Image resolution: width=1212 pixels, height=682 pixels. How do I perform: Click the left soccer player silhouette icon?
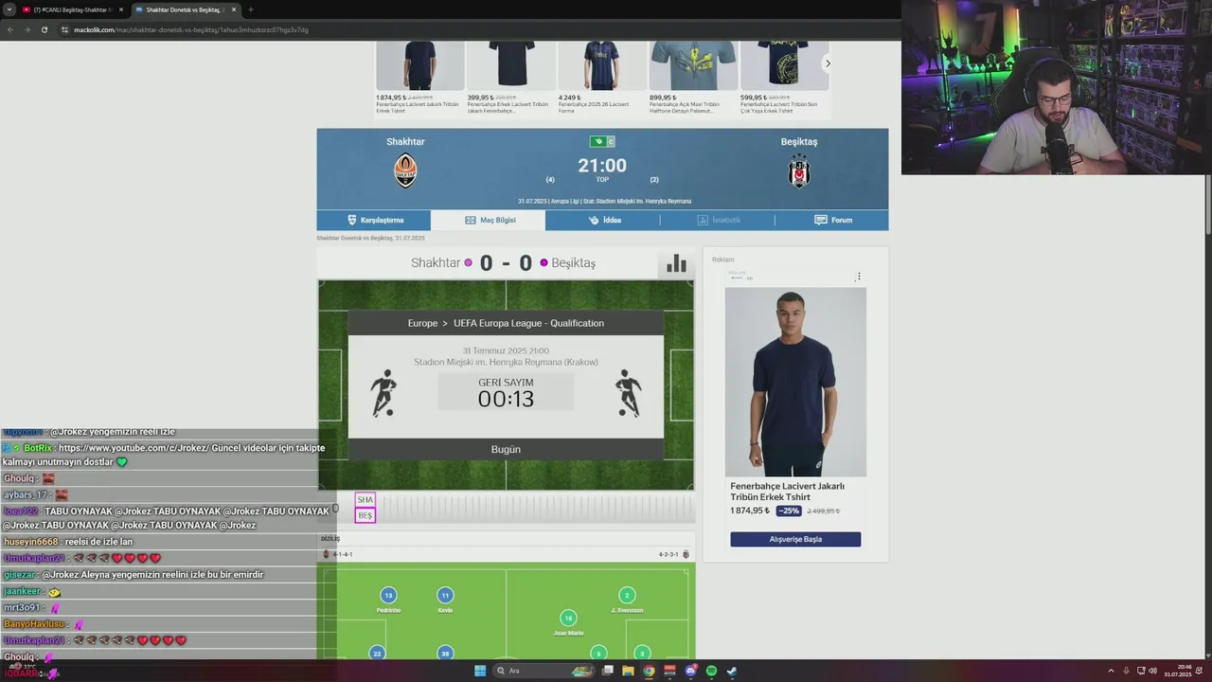pos(383,393)
